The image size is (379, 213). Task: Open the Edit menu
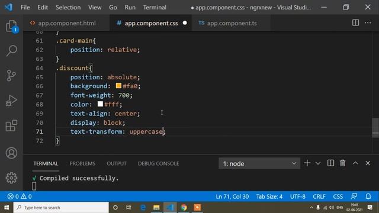coord(43,7)
